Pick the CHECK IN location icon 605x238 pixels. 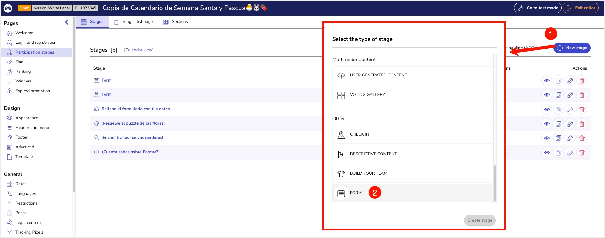pyautogui.click(x=341, y=135)
